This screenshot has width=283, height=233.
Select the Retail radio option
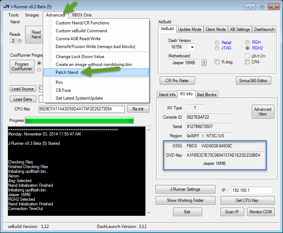click(217, 43)
